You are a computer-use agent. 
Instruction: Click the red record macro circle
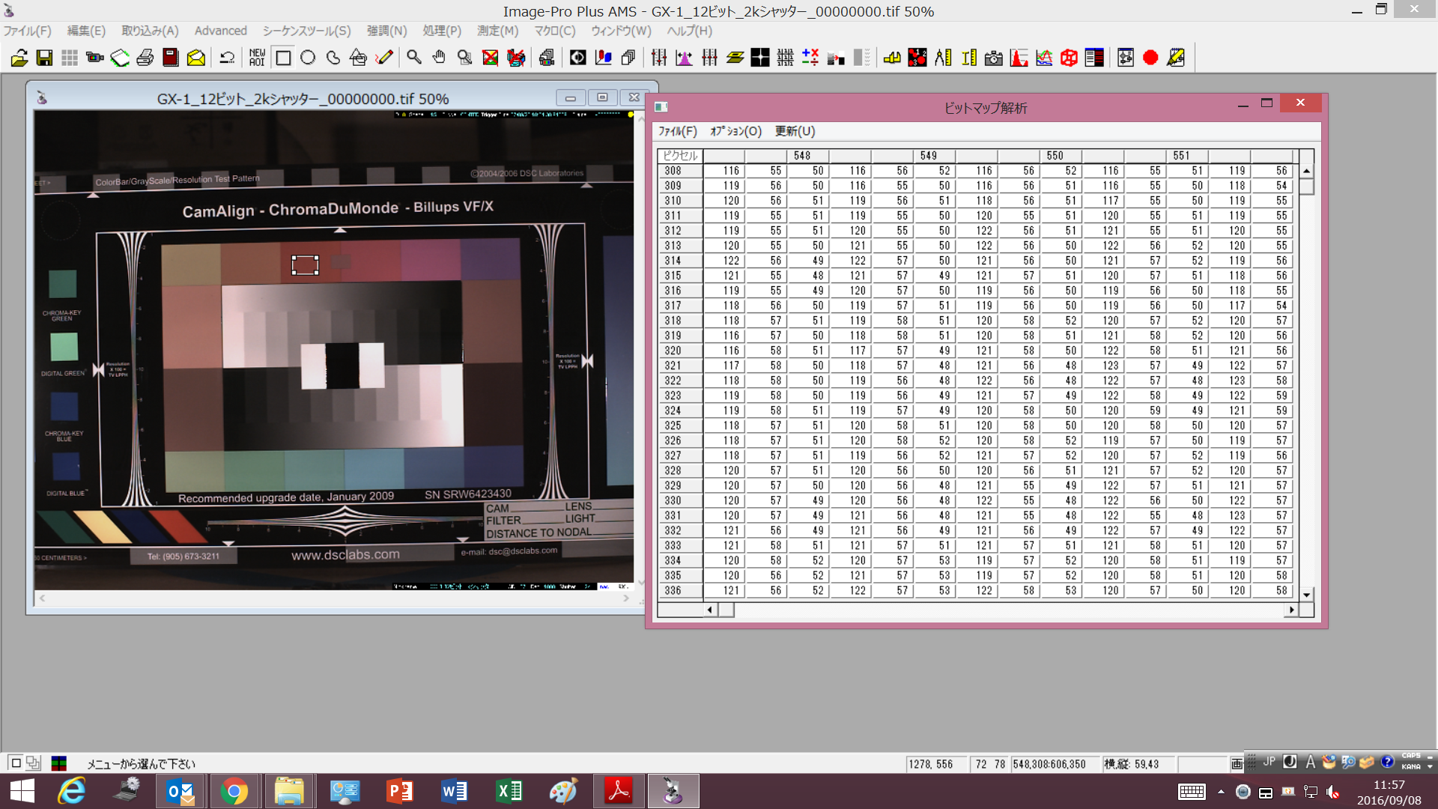(x=1150, y=58)
